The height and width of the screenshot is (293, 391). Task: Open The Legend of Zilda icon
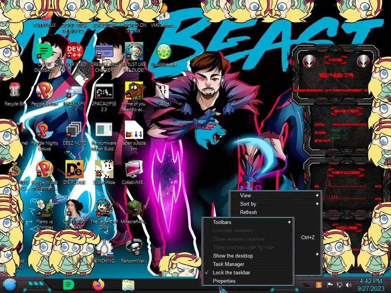(104, 214)
